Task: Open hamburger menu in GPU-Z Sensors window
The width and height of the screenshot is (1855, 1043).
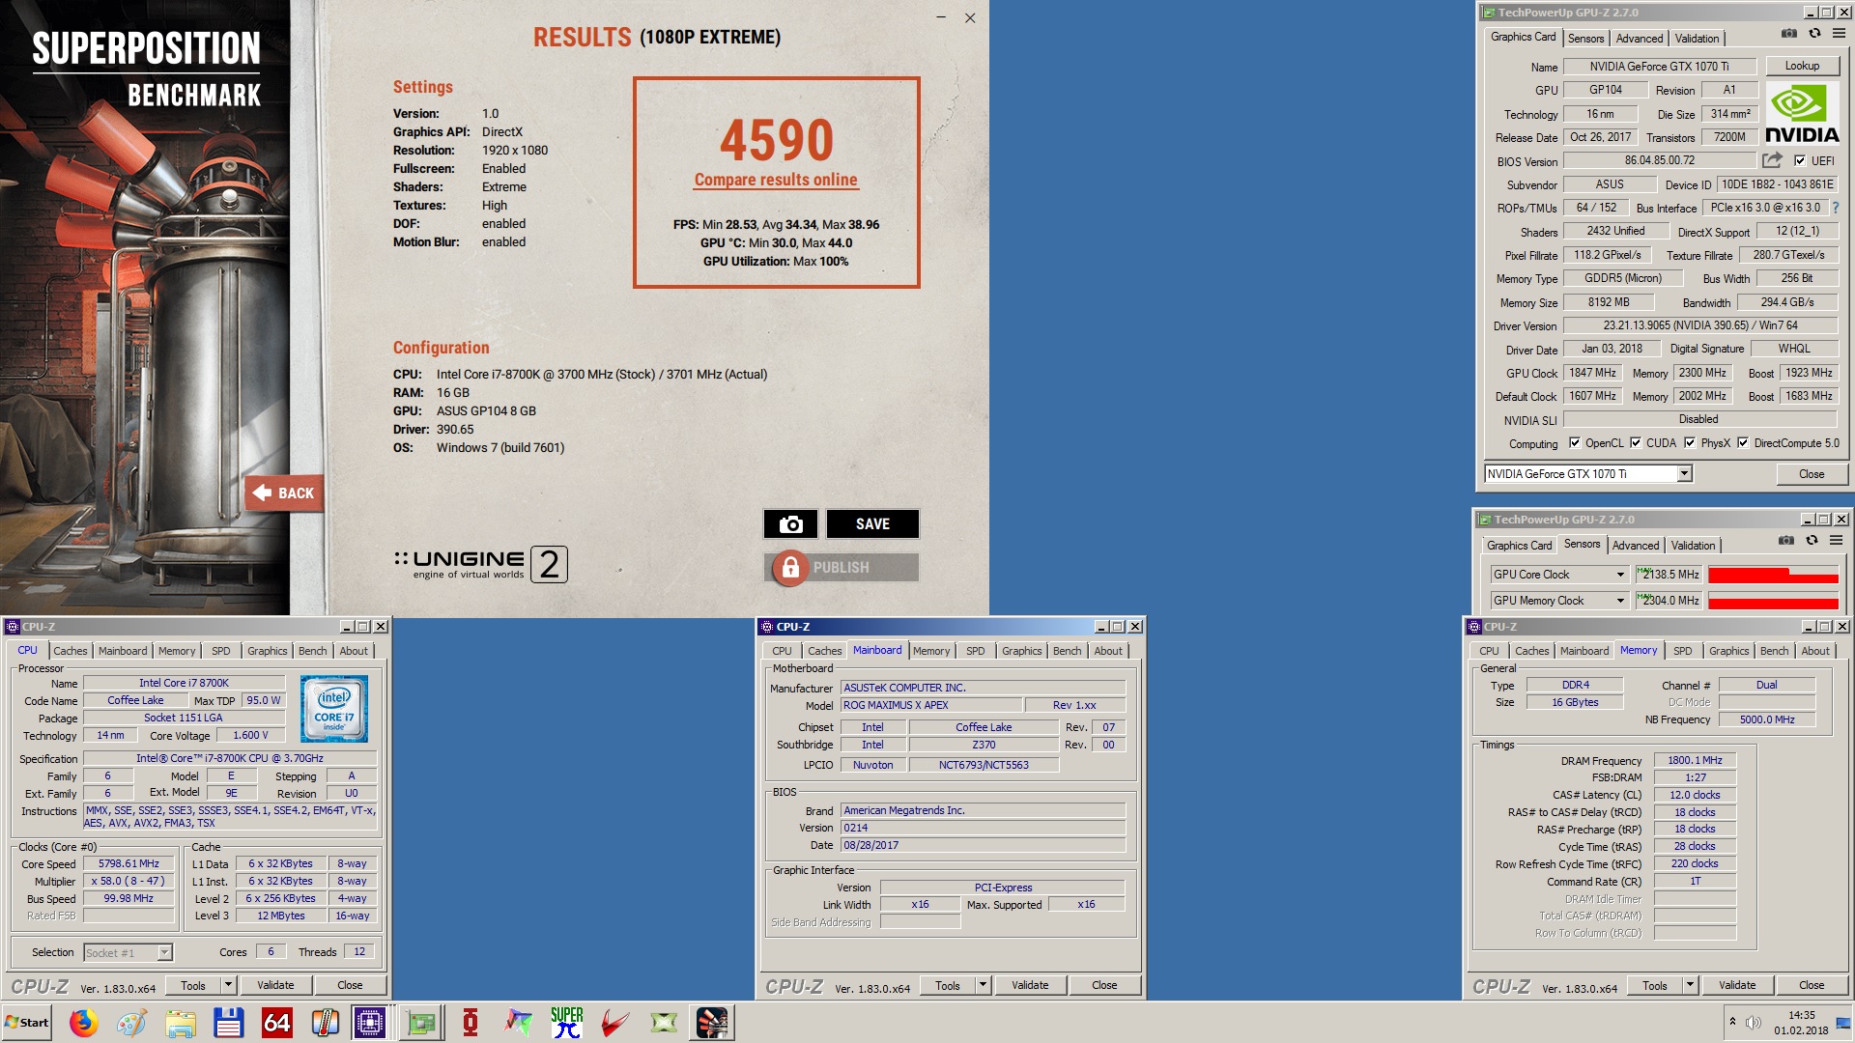Action: point(1836,541)
